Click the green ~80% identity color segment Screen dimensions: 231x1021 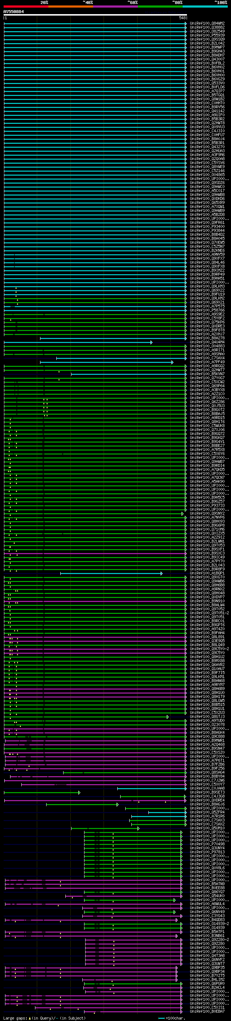(161, 7)
